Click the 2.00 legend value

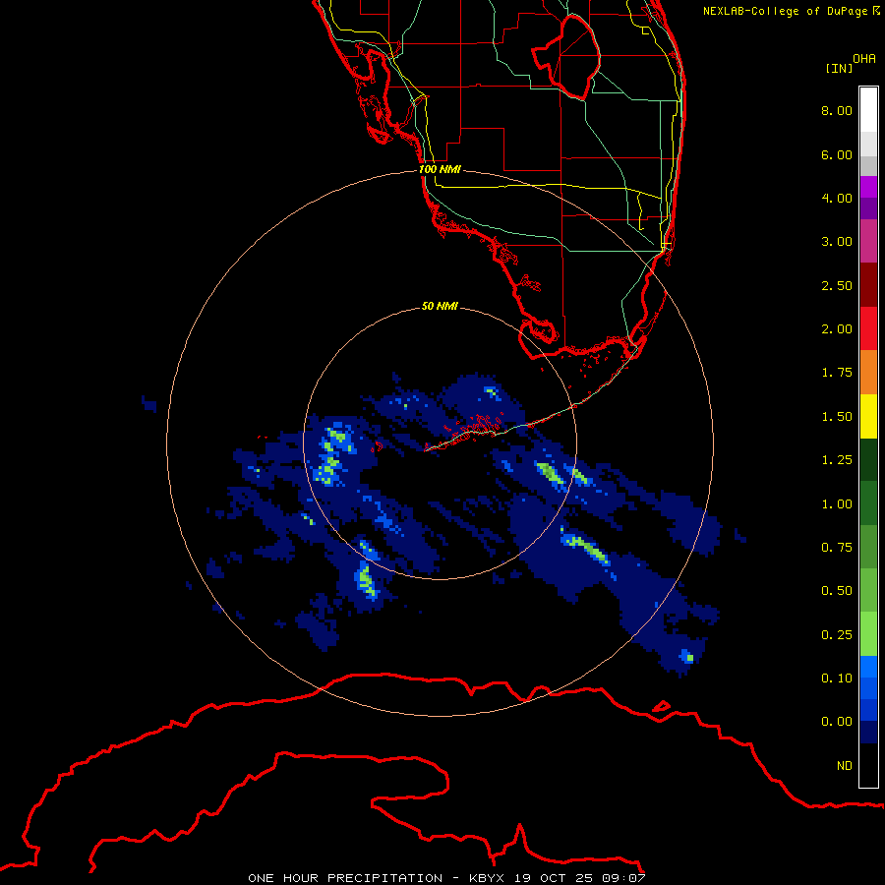837,329
